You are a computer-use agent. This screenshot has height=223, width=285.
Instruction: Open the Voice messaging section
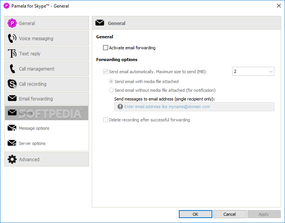(x=46, y=38)
